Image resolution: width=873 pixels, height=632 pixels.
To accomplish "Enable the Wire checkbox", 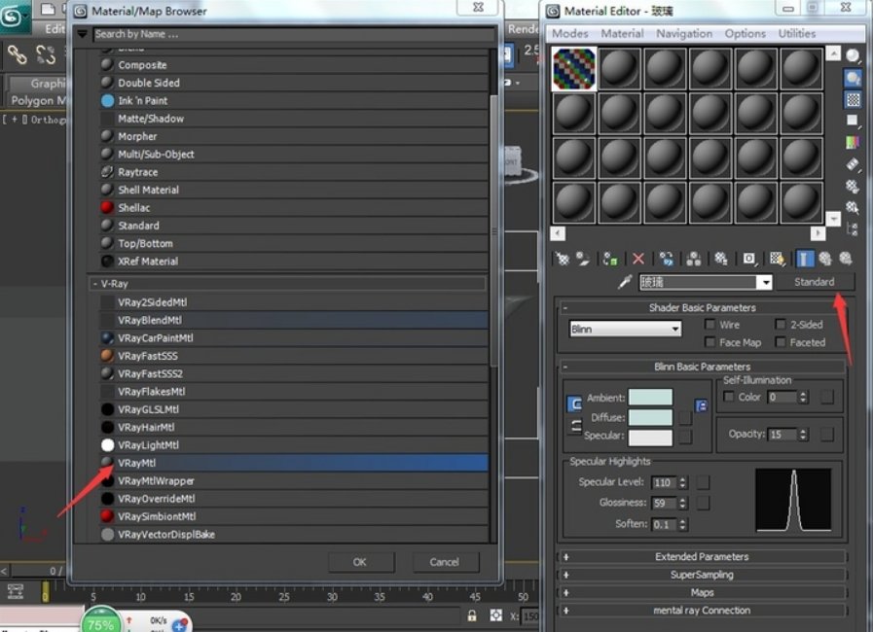I will point(710,325).
